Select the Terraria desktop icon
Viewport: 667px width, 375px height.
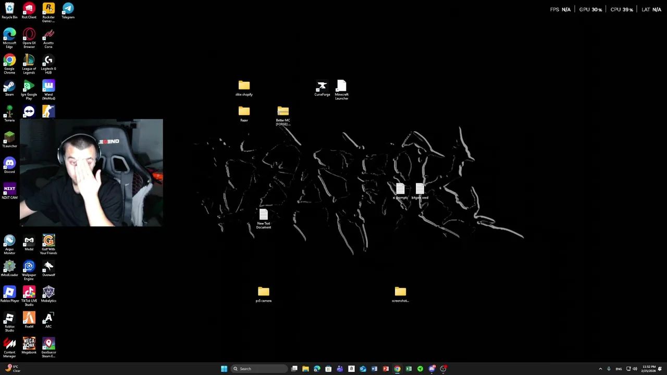9,114
